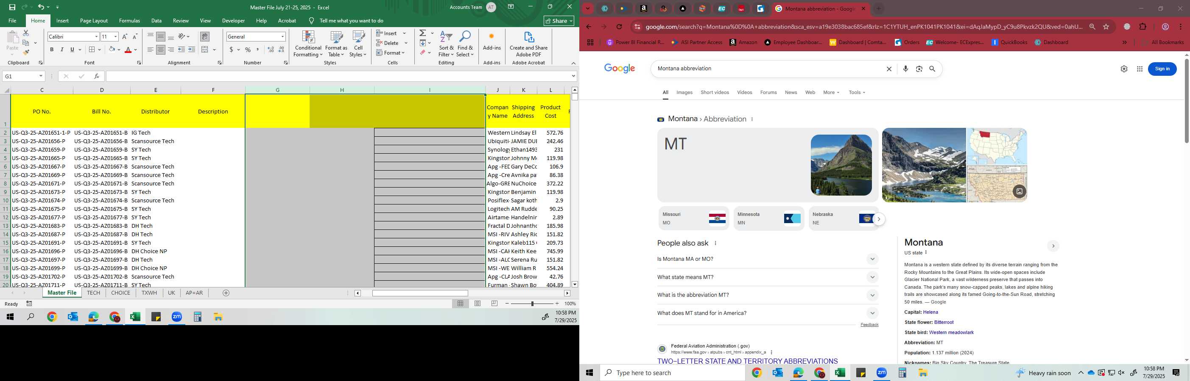Click the Font Color red A swatch

click(128, 50)
